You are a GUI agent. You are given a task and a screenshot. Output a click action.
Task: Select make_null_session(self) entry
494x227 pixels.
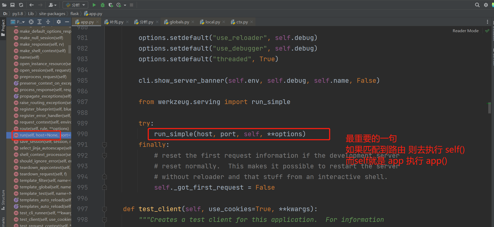coord(41,38)
